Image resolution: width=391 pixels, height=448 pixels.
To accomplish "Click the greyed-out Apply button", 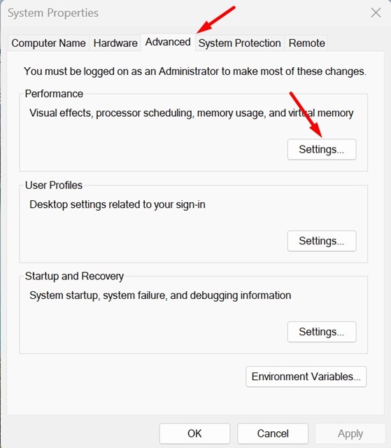I will (x=350, y=433).
